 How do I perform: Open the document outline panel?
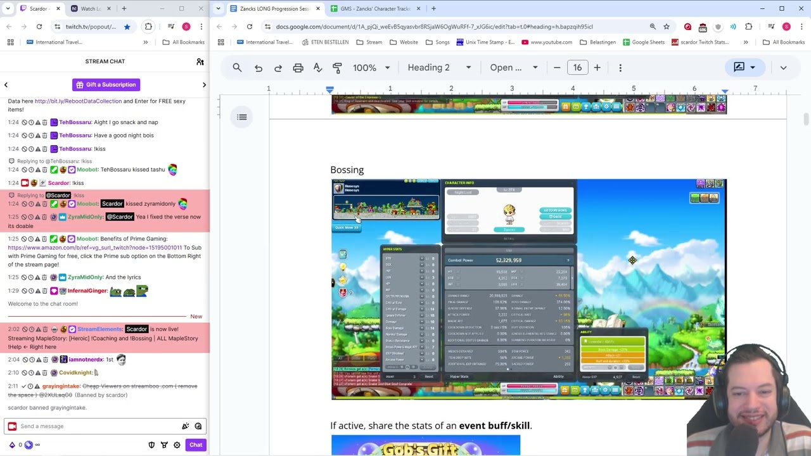[x=242, y=117]
